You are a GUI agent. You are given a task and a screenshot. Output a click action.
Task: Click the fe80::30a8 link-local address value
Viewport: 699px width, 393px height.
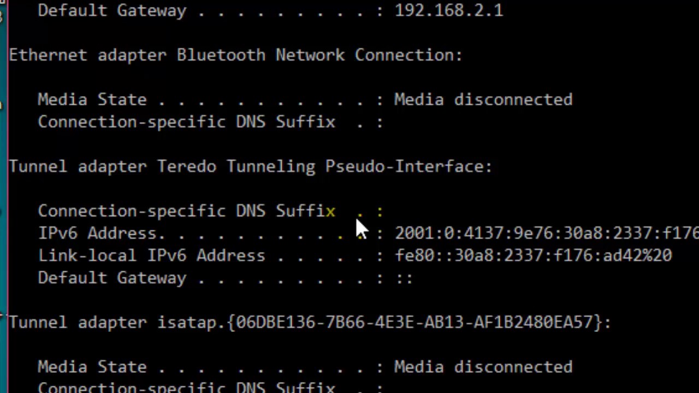pyautogui.click(x=524, y=256)
